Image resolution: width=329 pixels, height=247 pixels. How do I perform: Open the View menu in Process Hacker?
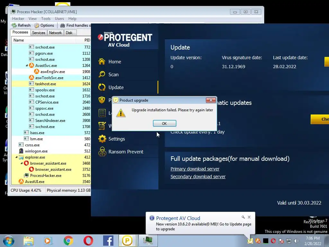click(32, 19)
